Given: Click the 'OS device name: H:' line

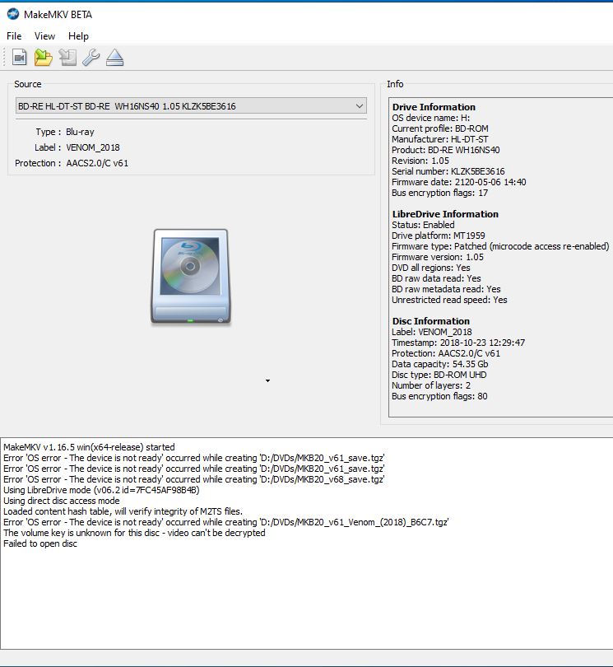Looking at the screenshot, I should 430,118.
